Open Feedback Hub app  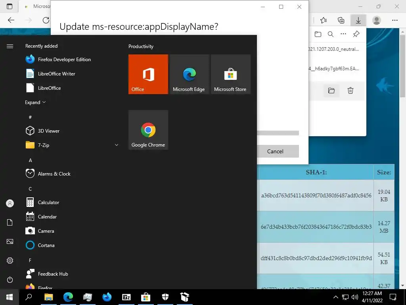(x=47, y=274)
